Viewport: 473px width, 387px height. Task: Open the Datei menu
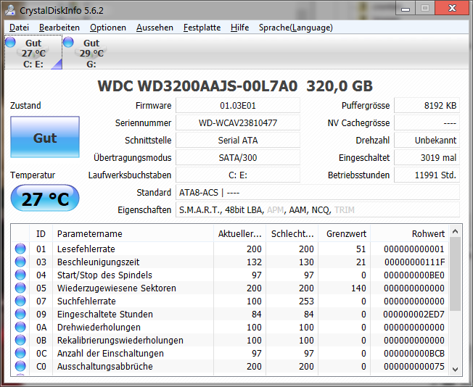[19, 28]
